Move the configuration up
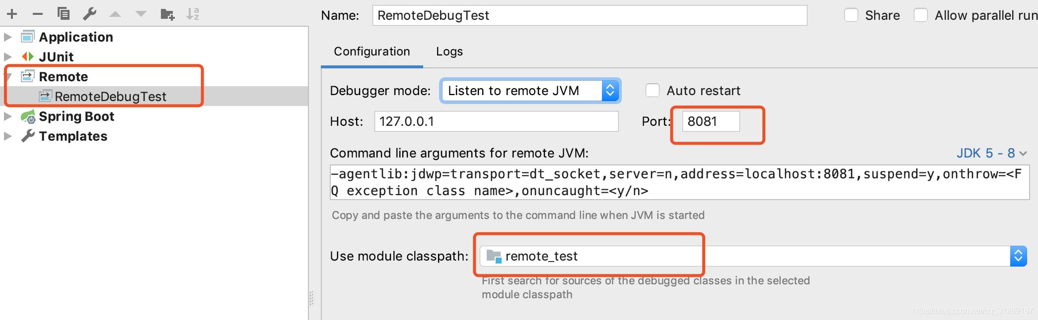 point(115,13)
